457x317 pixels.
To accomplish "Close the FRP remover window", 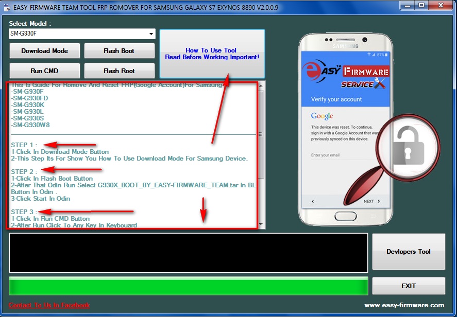I will pyautogui.click(x=441, y=6).
